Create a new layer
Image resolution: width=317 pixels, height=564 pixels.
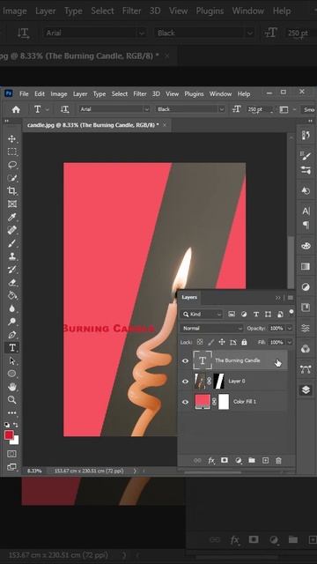coord(265,460)
